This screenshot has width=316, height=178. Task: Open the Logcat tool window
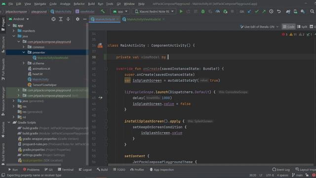pyautogui.click(x=85, y=170)
